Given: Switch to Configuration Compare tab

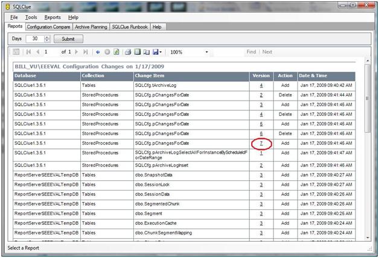Looking at the screenshot, I should pos(49,27).
